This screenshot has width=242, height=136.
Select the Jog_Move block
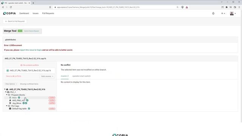(17, 103)
